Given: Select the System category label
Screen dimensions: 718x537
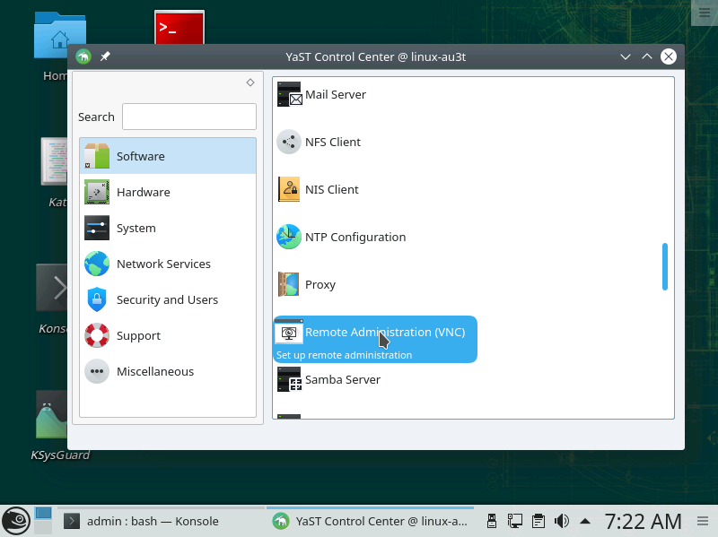Looking at the screenshot, I should coord(136,229).
